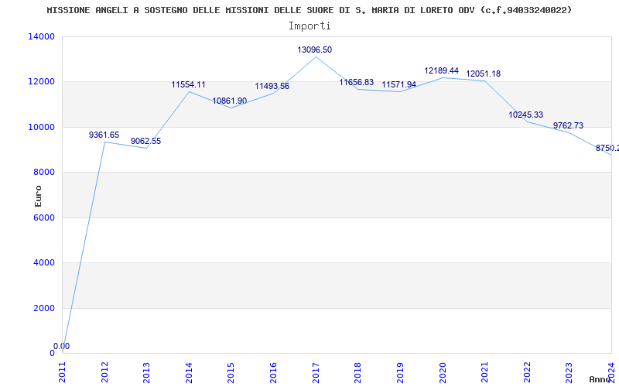Click the 2012 x-axis year label
Viewport: 619px width, 387px height.
click(104, 372)
